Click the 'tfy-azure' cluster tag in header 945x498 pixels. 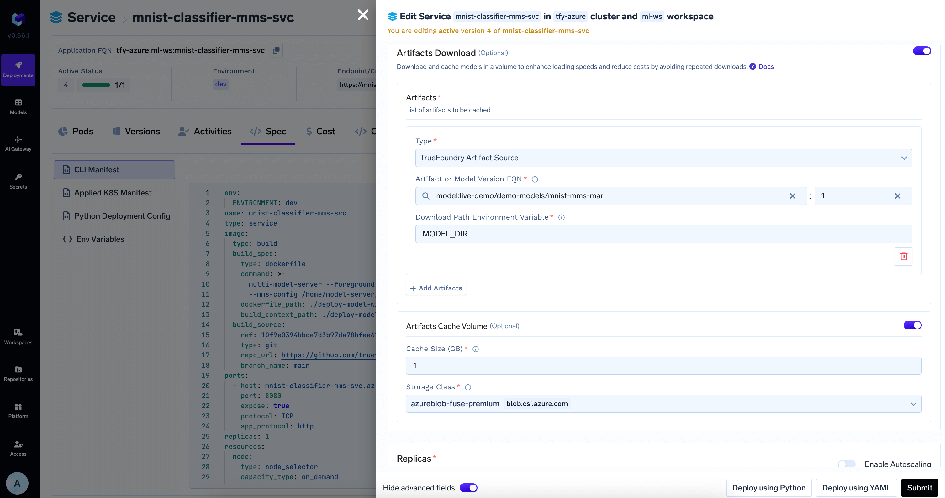(x=570, y=17)
